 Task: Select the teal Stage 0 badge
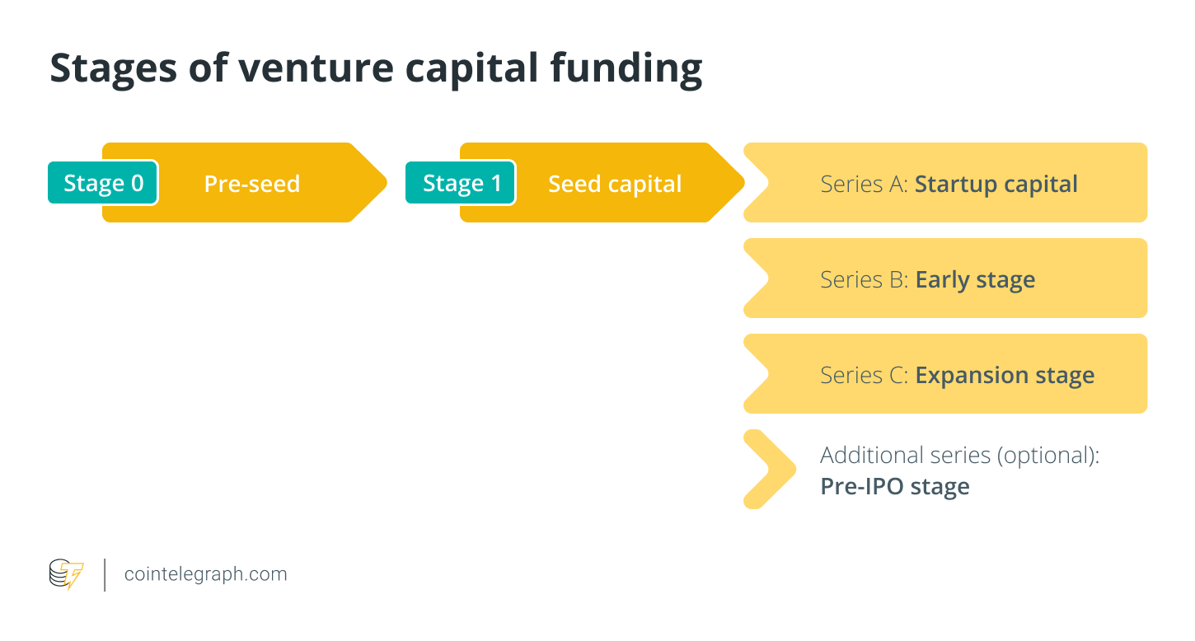pos(103,183)
